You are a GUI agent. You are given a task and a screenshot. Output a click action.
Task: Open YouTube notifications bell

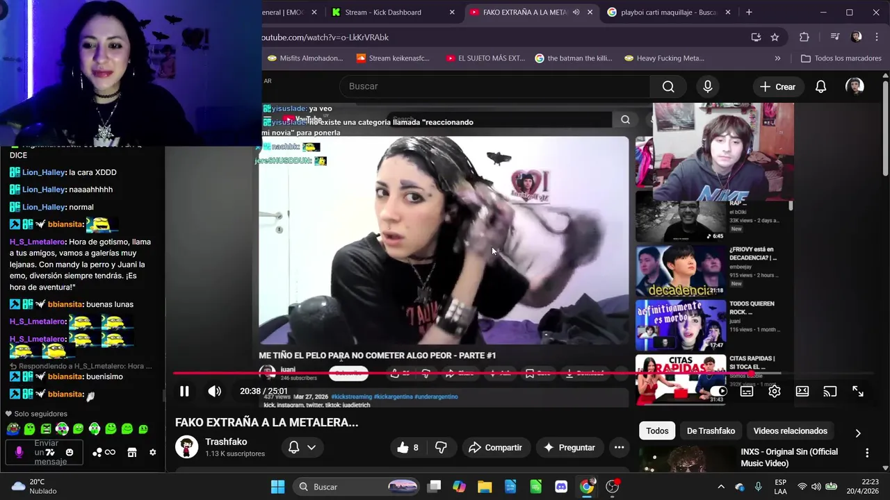point(821,87)
